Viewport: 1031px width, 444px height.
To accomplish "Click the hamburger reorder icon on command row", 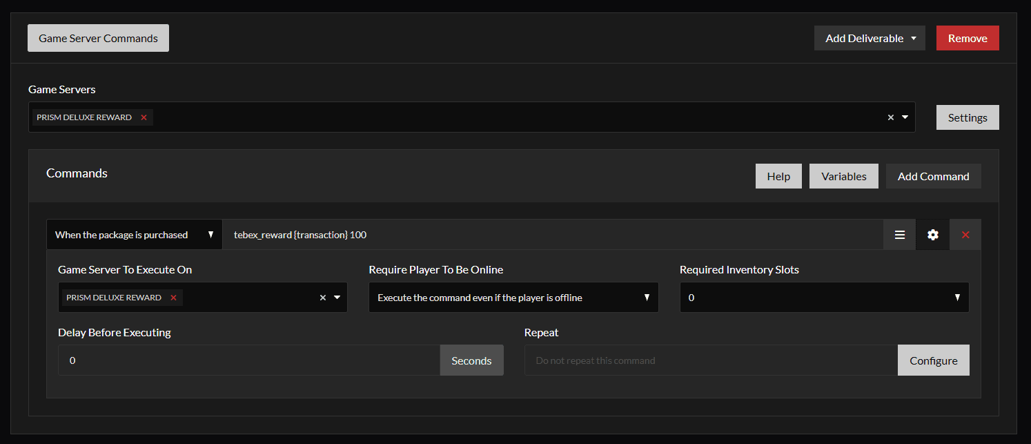I will pos(899,235).
